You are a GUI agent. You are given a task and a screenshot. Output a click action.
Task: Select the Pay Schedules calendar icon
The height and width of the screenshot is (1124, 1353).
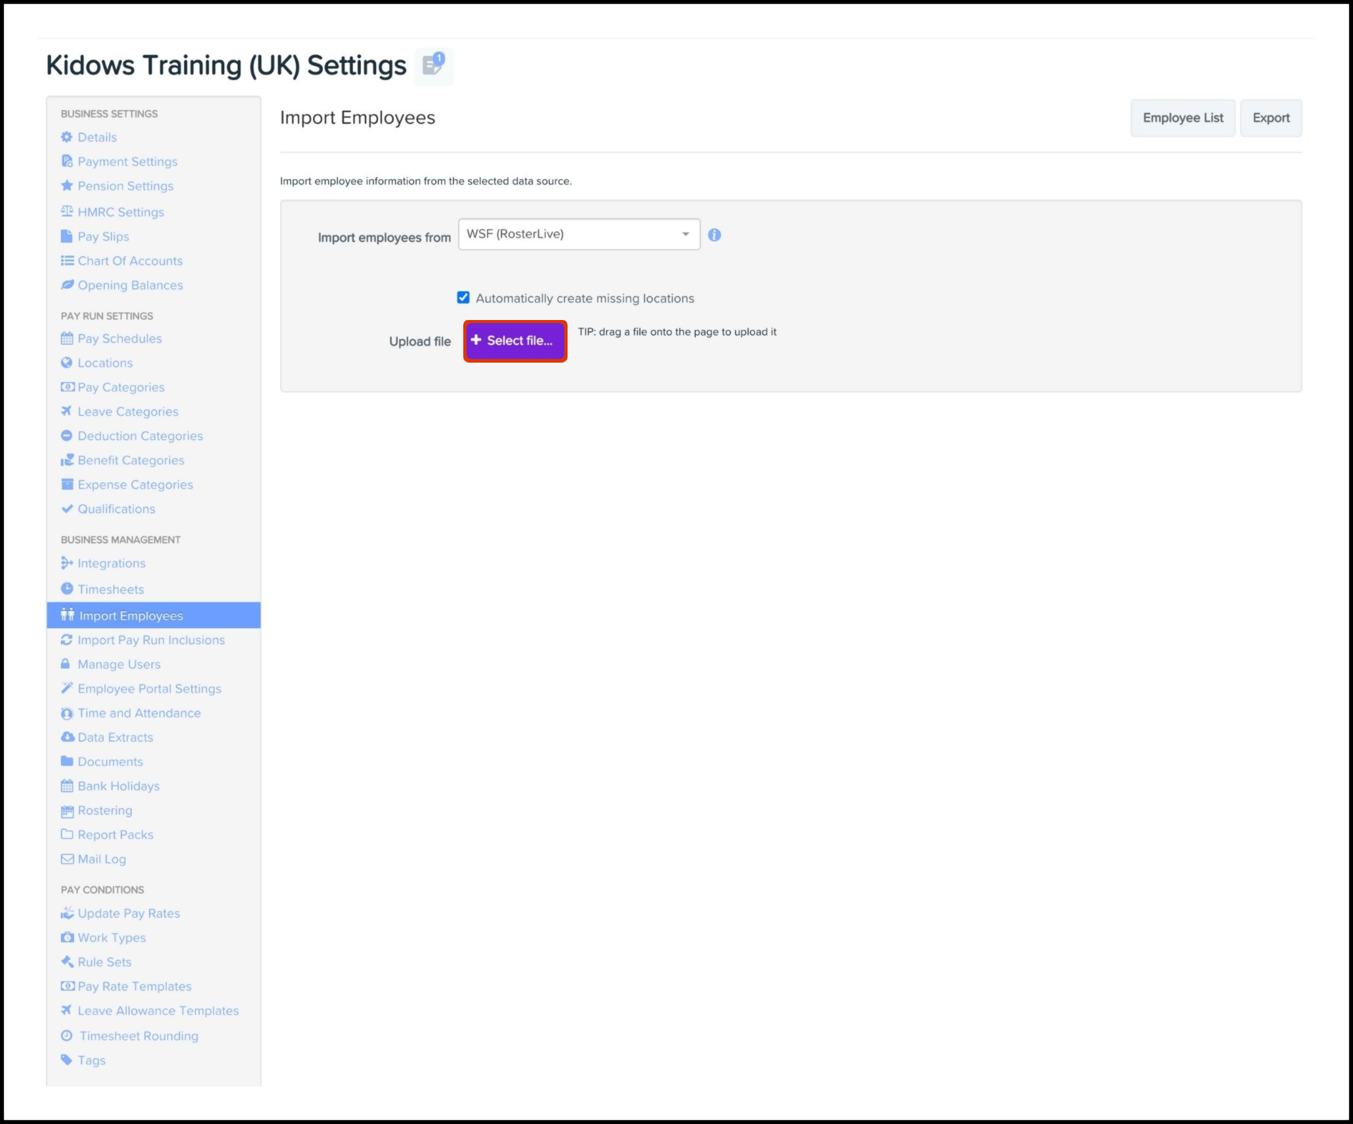pos(68,338)
